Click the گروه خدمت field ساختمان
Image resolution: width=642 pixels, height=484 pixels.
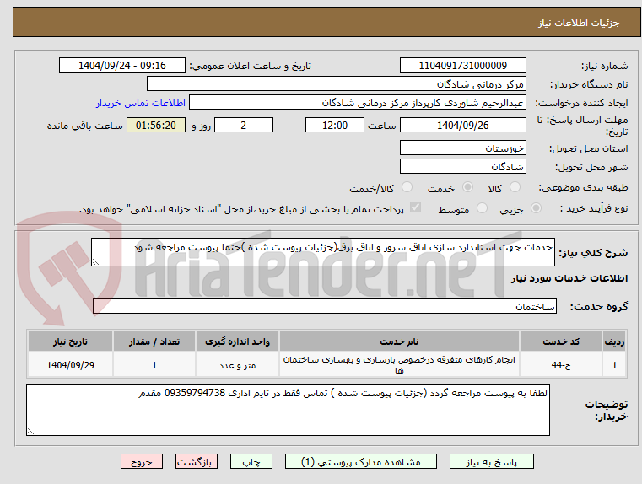pos(325,306)
